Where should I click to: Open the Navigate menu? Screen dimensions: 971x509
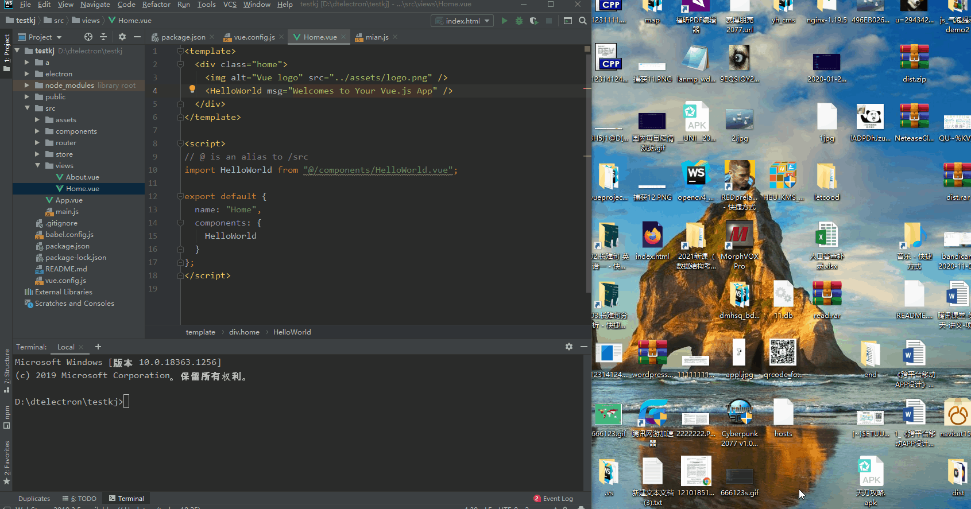(95, 5)
